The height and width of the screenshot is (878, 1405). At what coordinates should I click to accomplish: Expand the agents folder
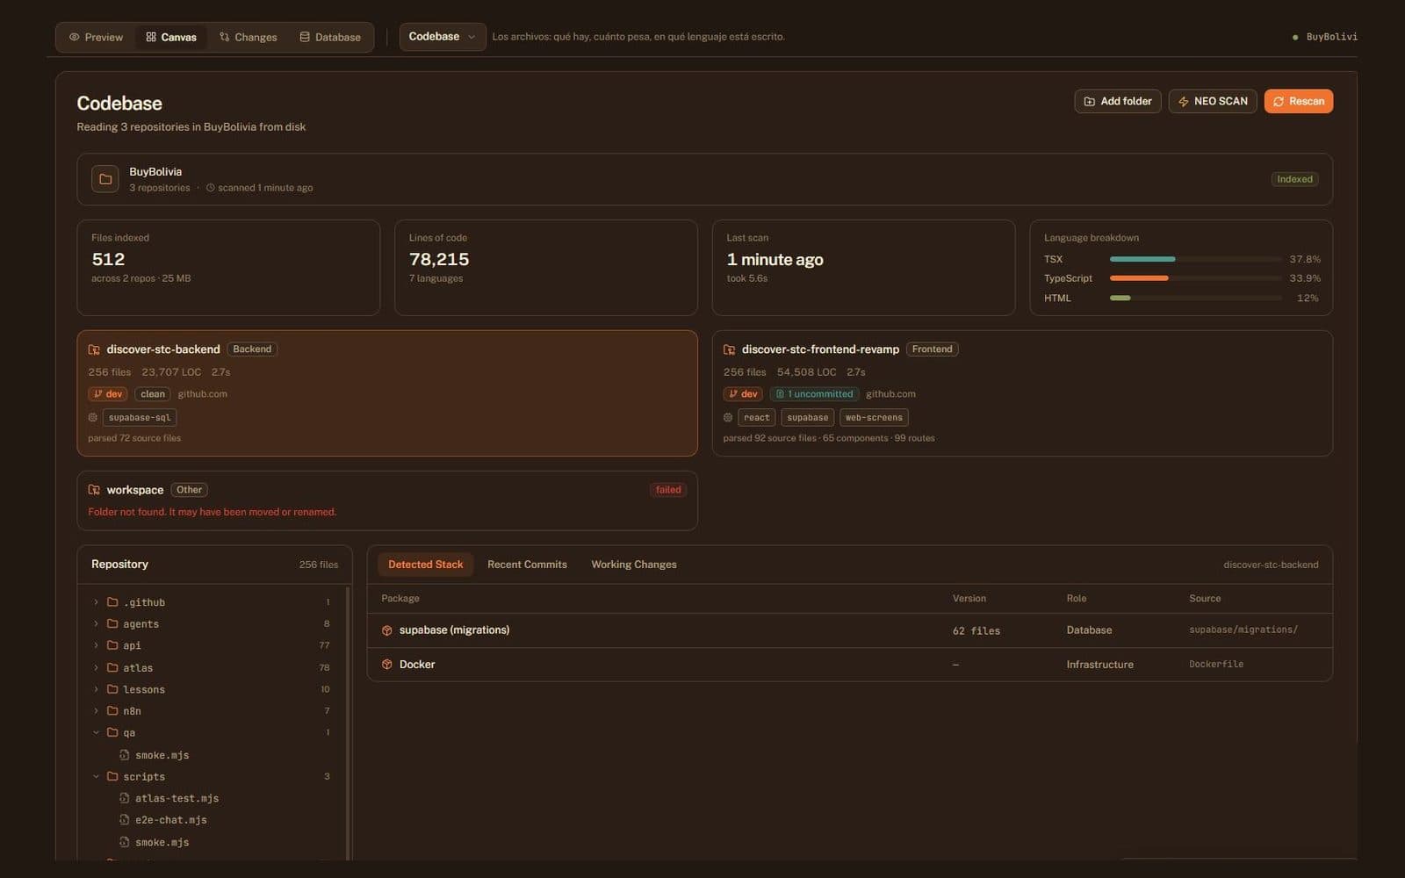pos(96,623)
